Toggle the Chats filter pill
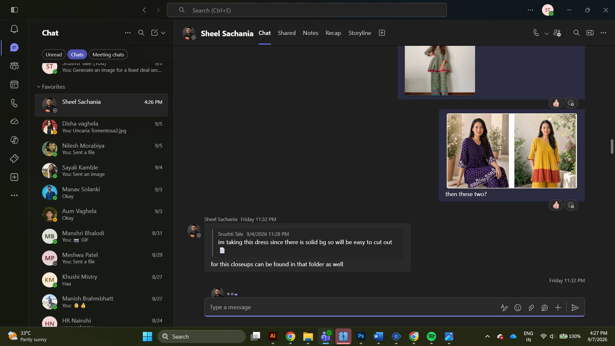615x346 pixels. [77, 55]
